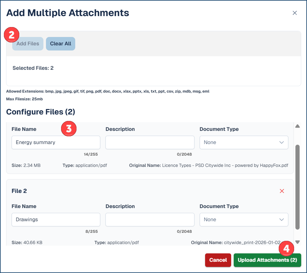The height and width of the screenshot is (273, 307).
Task: Click Upload Attachments (2) button
Action: tap(267, 260)
